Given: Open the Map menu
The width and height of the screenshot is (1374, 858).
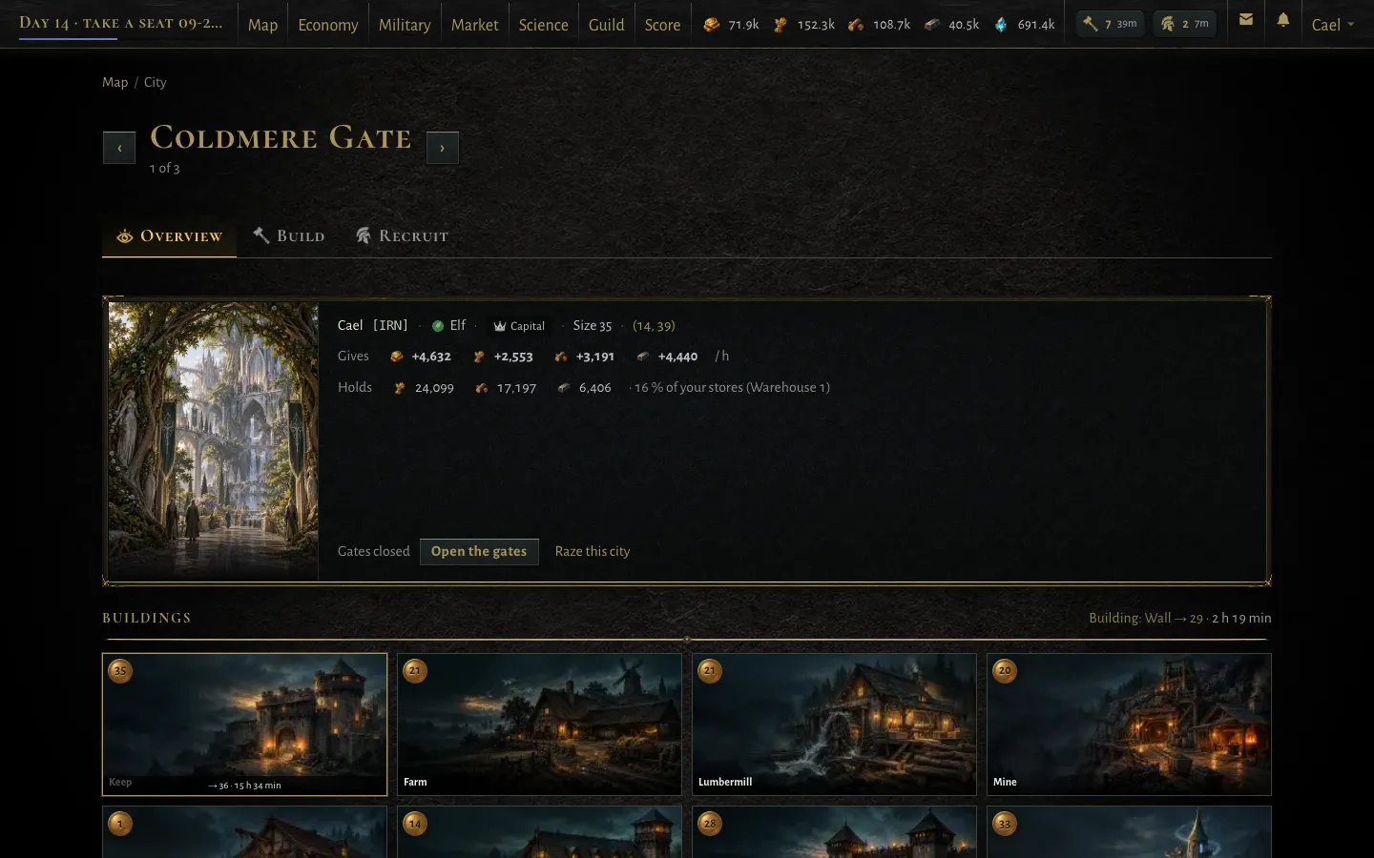Looking at the screenshot, I should 262,25.
